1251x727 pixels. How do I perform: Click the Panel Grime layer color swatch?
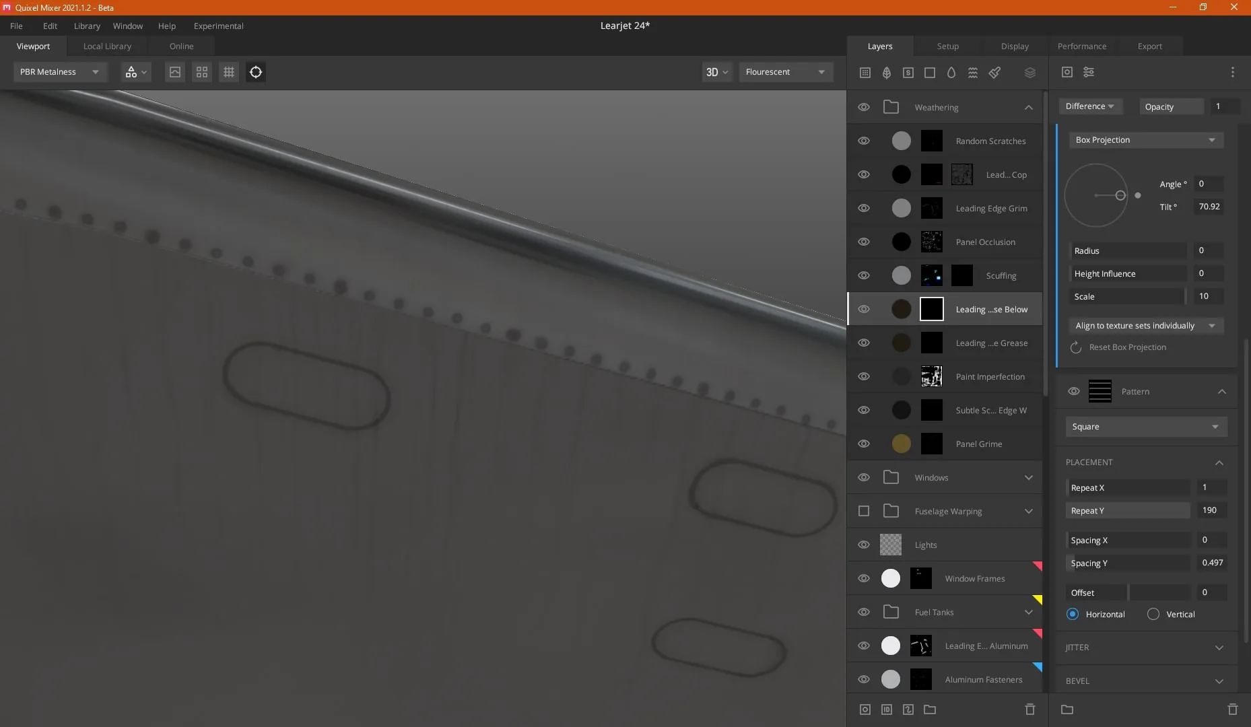point(902,444)
